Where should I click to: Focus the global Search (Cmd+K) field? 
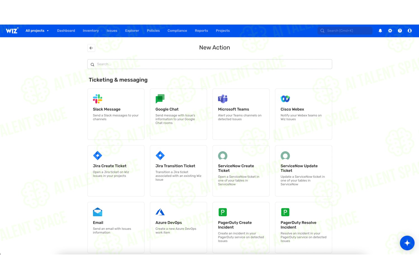click(345, 31)
